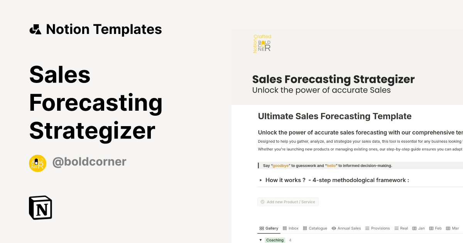Click the boldcorner avatar icon

point(37,163)
